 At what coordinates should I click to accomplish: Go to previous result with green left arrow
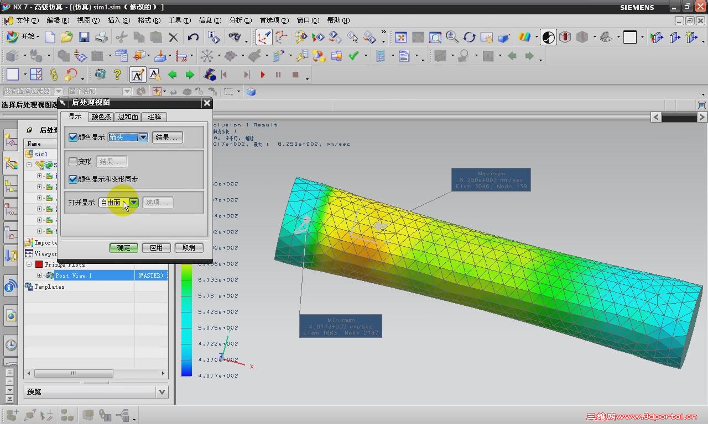tap(173, 74)
